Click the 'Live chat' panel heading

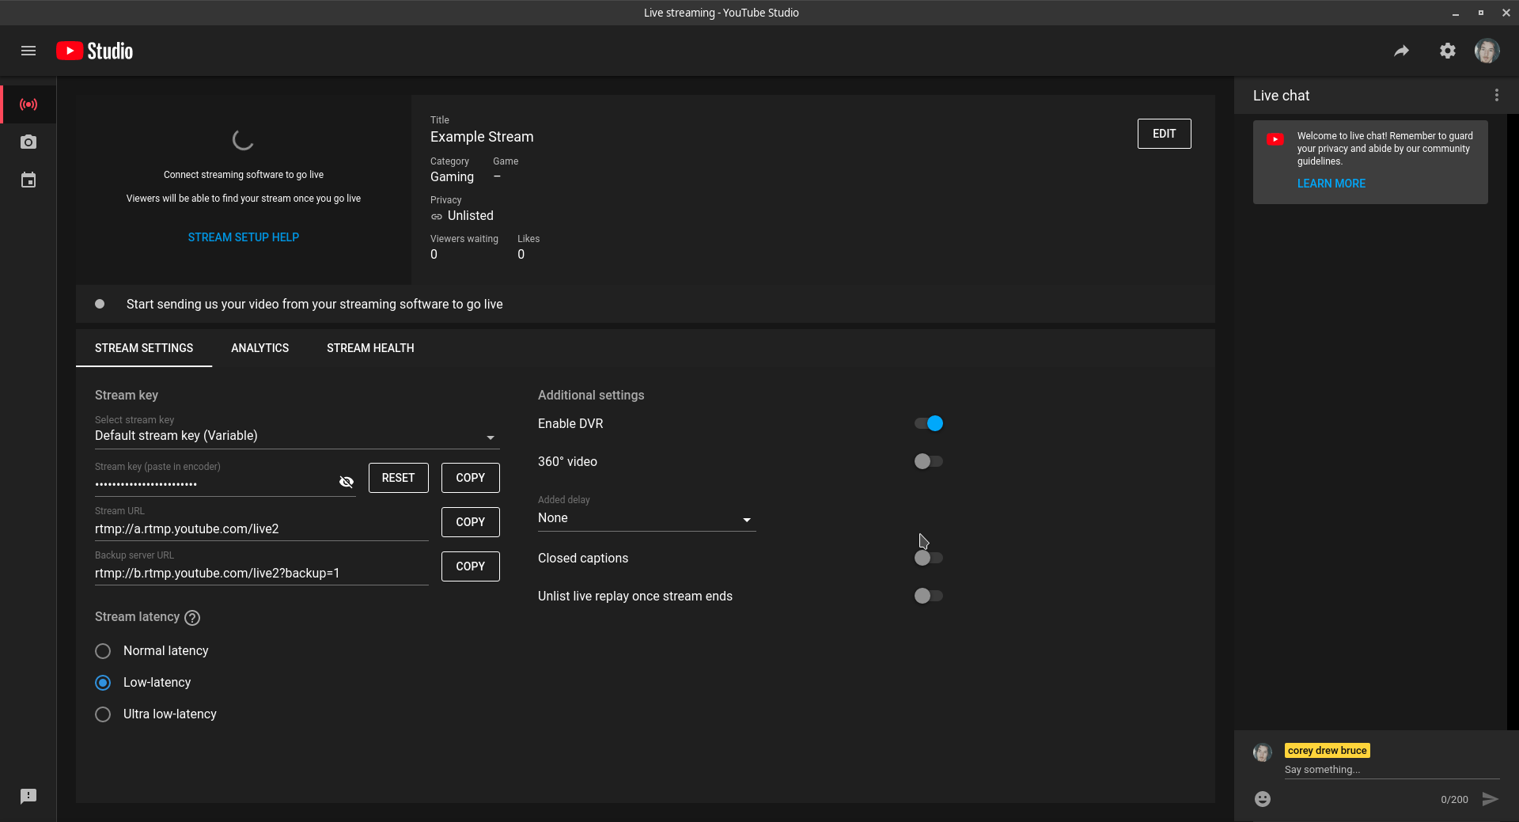(x=1281, y=96)
